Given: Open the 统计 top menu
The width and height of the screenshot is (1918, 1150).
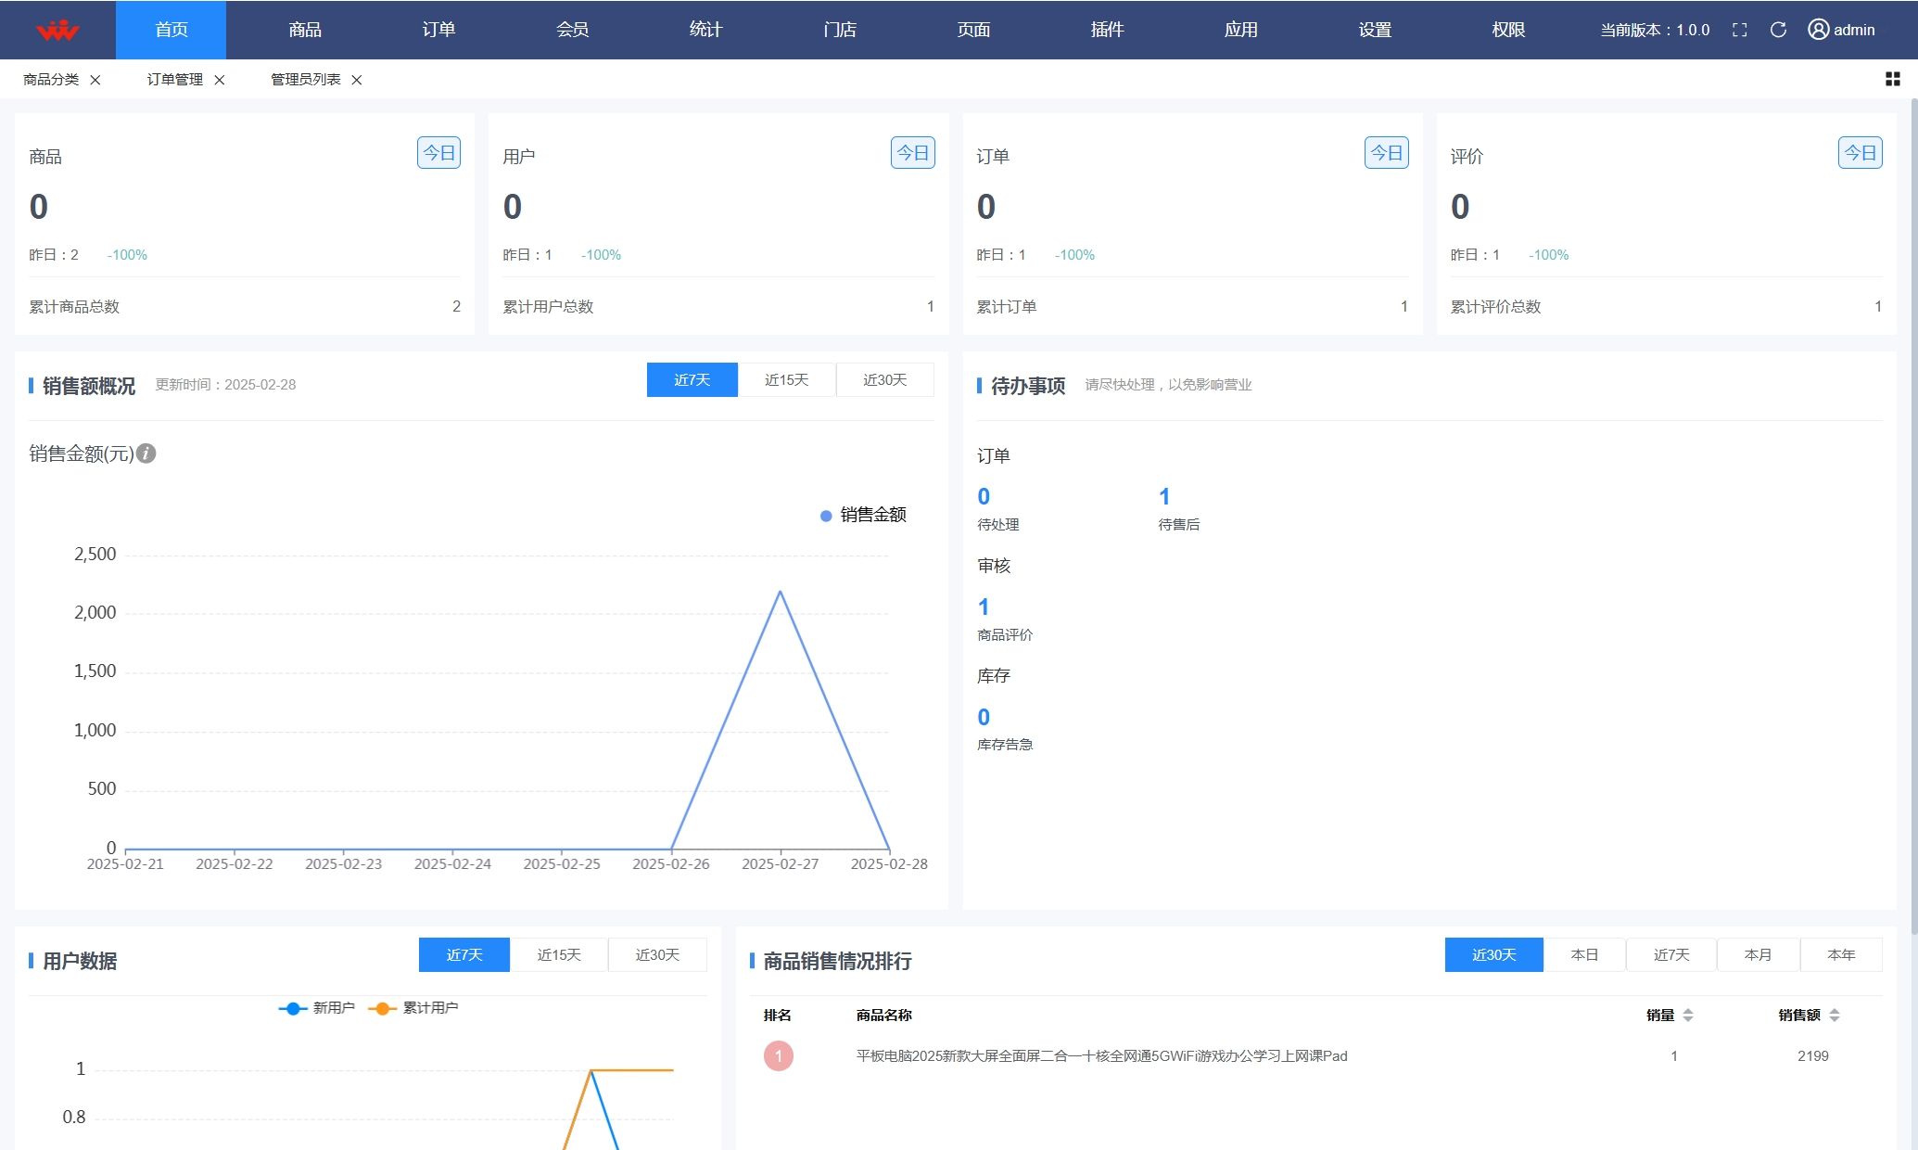Looking at the screenshot, I should pos(705,30).
